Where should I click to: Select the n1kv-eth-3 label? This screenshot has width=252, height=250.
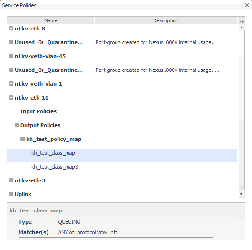pyautogui.click(x=30, y=180)
